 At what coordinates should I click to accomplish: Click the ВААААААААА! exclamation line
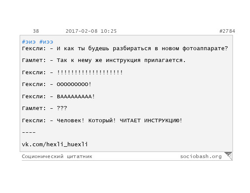coord(76,96)
